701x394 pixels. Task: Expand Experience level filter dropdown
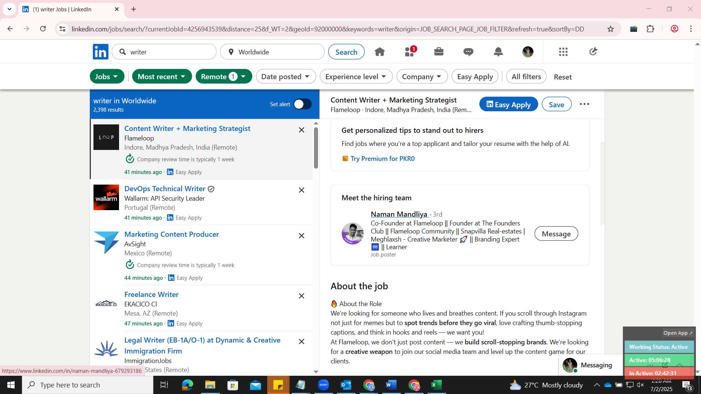(356, 77)
